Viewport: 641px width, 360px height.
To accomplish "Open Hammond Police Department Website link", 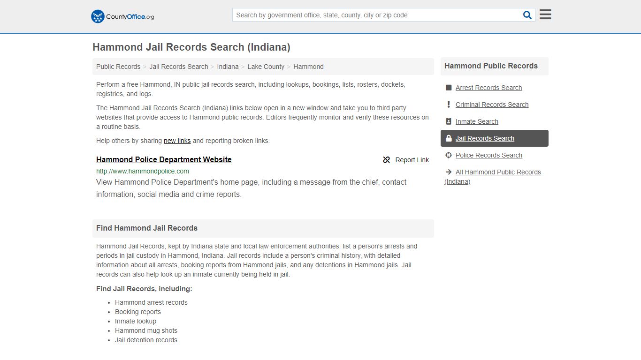I will 164,159.
